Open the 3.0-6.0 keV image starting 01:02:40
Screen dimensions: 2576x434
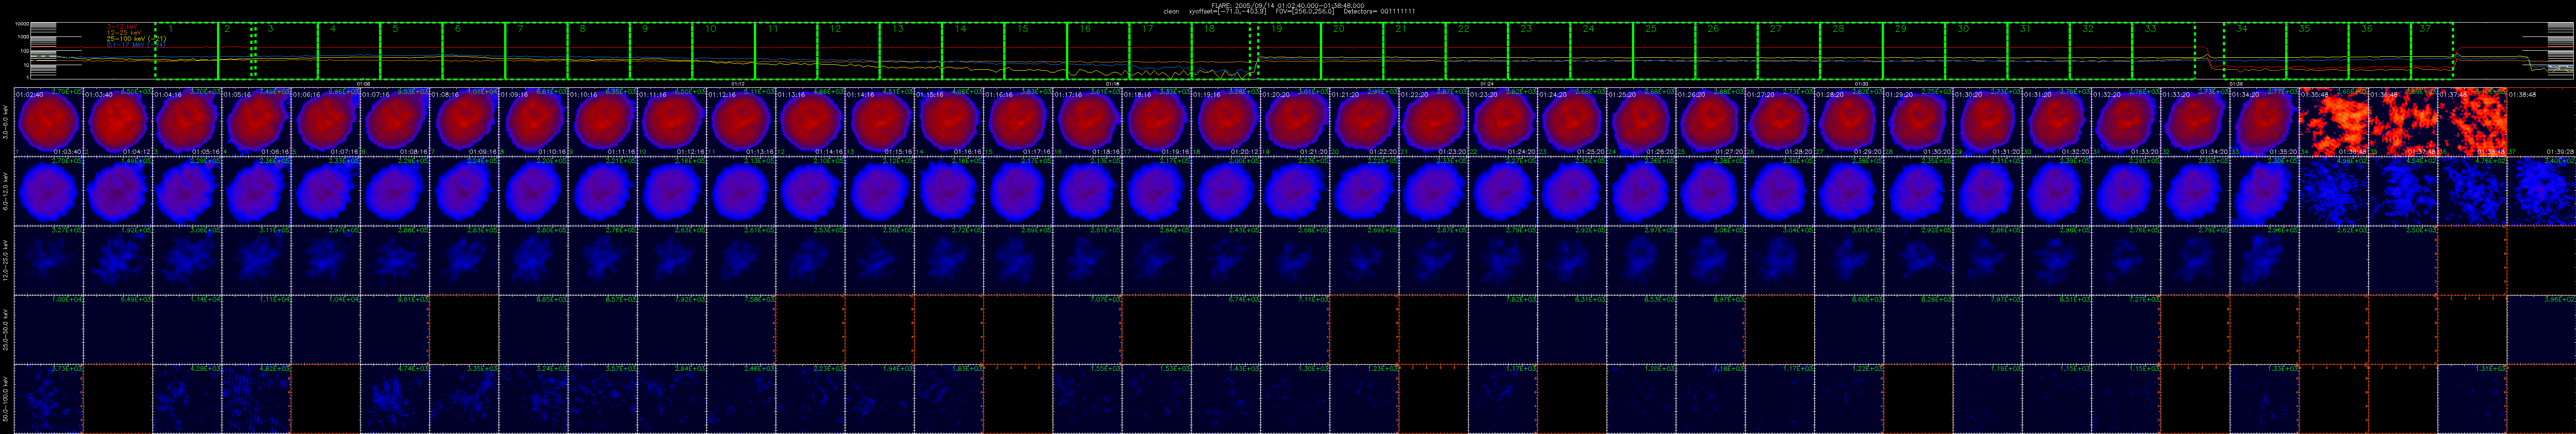pyautogui.click(x=48, y=122)
